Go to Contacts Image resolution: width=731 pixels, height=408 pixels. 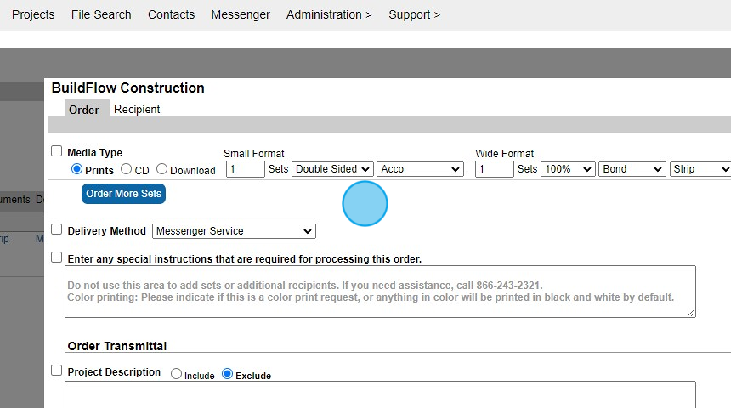pyautogui.click(x=171, y=14)
